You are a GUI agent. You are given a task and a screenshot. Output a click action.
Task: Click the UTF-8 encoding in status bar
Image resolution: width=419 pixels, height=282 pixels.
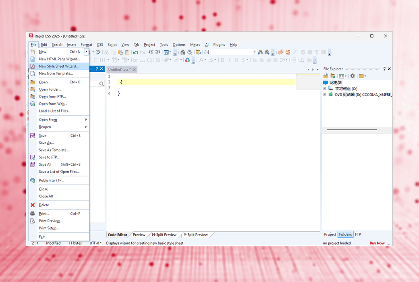(95, 243)
